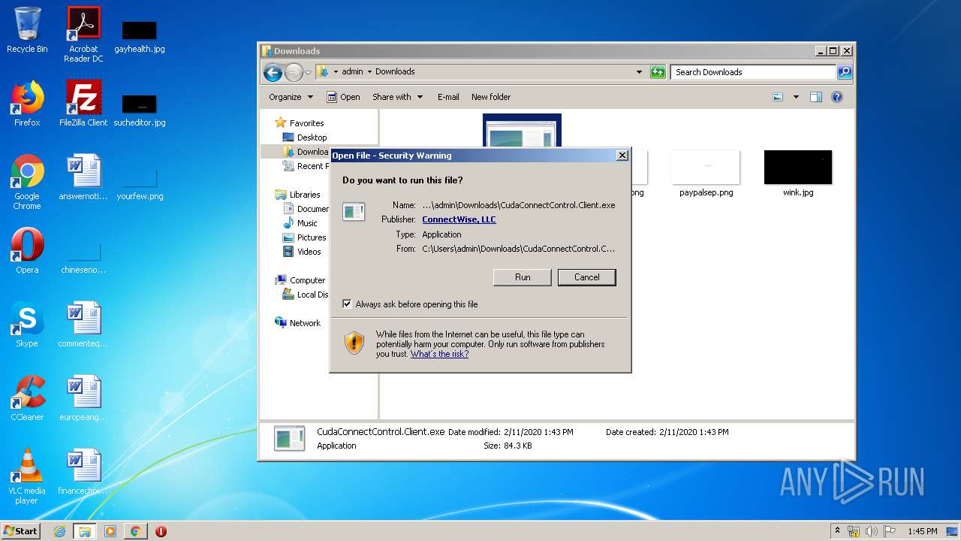This screenshot has height=541, width=961.
Task: Click the Search Downloads field
Action: click(753, 72)
